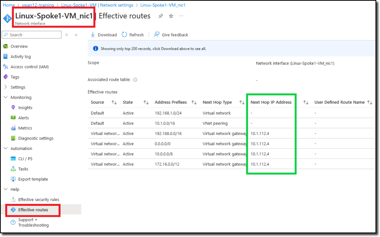Screen dimensions: 380x237
Task: Select the 10.0.0.0/8 address prefix cell
Action: point(164,154)
